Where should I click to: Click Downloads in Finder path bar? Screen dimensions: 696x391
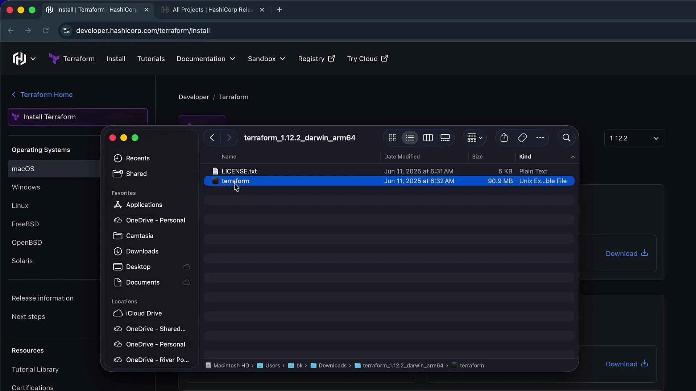coord(329,366)
